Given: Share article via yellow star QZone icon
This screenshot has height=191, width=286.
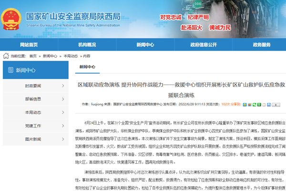Looking at the screenshot, I should [x=245, y=103].
